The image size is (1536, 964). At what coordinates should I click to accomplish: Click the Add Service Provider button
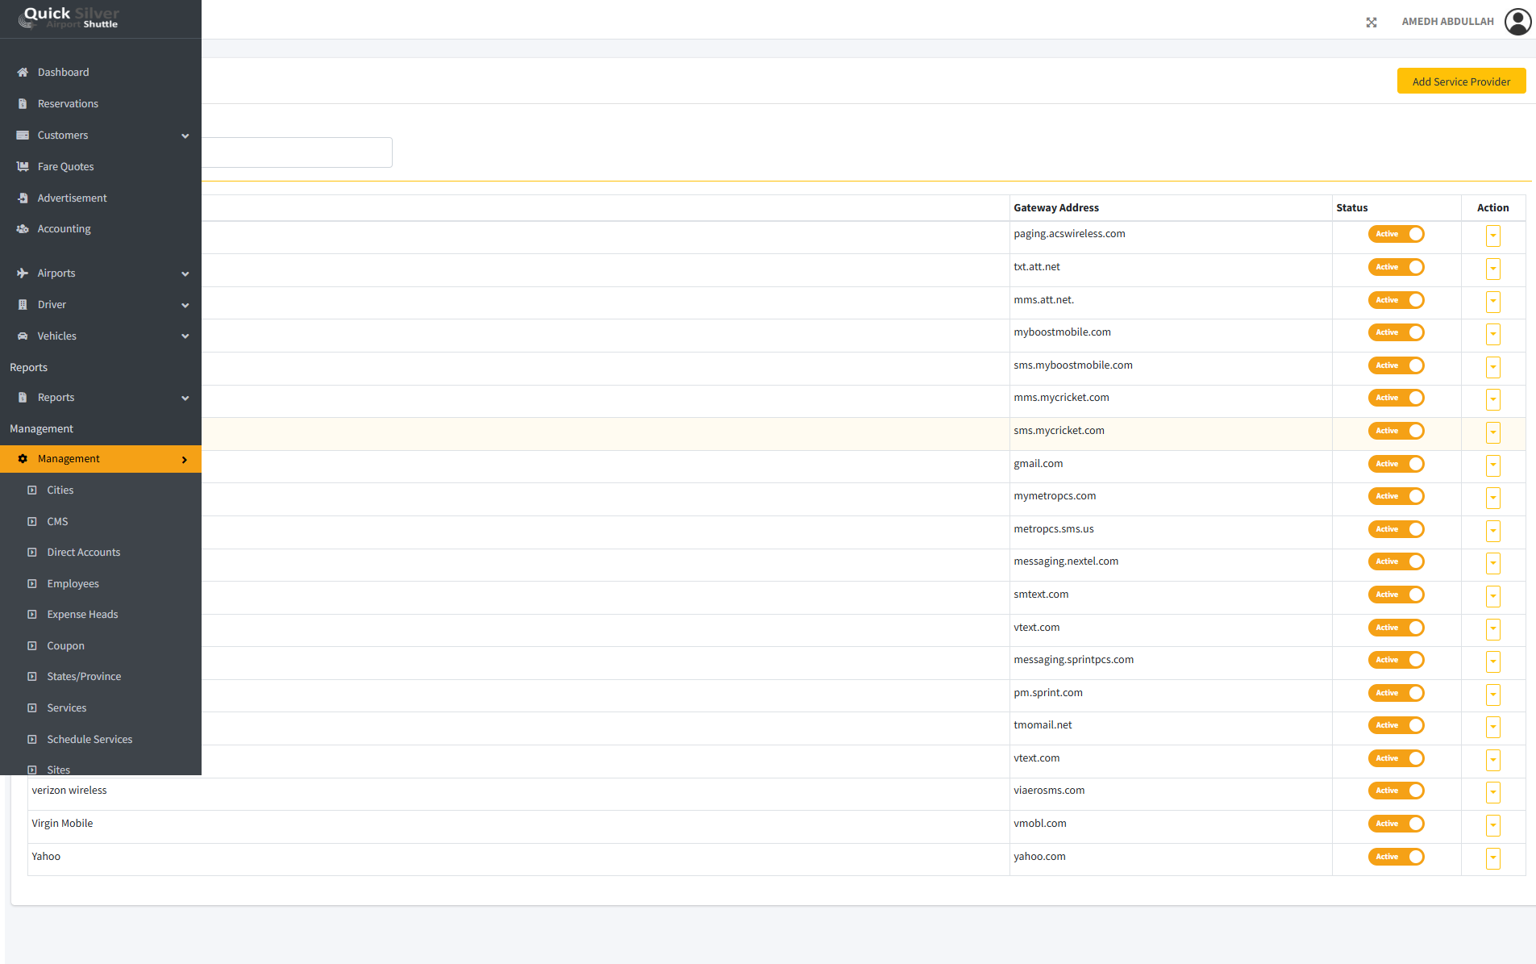click(x=1460, y=81)
